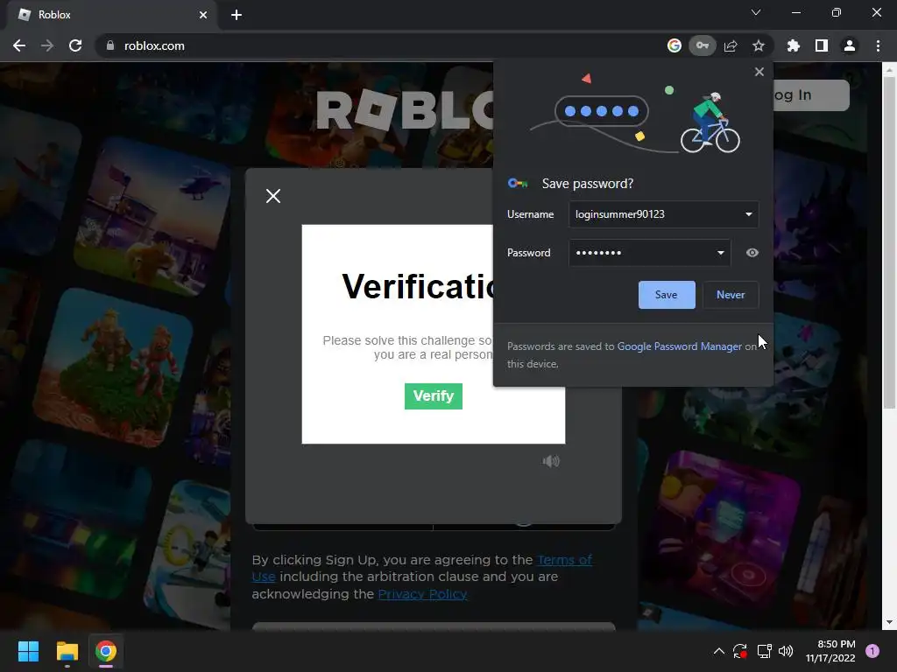Open the tab search chevron
897x672 pixels.
coord(756,12)
